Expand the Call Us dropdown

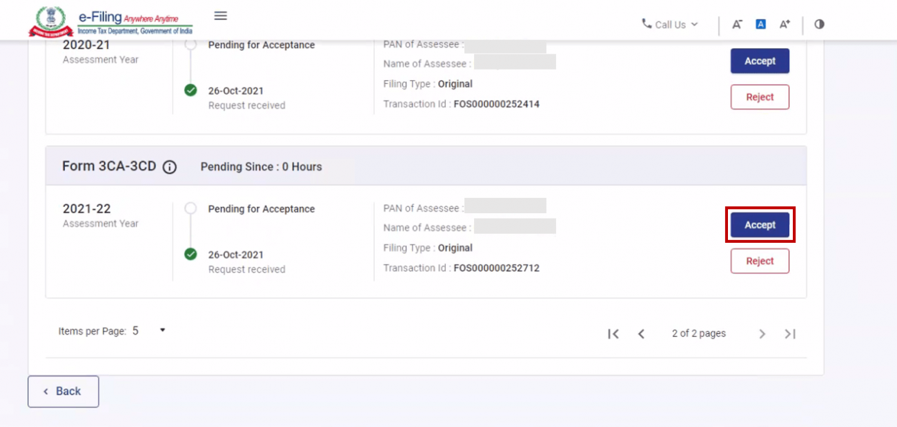pos(670,24)
